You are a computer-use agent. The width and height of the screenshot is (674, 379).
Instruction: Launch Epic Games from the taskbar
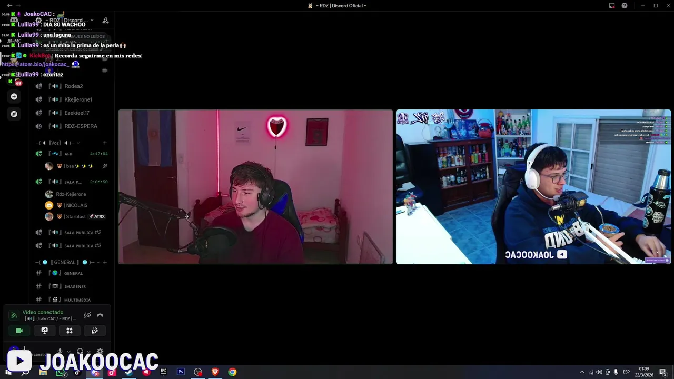pyautogui.click(x=163, y=372)
